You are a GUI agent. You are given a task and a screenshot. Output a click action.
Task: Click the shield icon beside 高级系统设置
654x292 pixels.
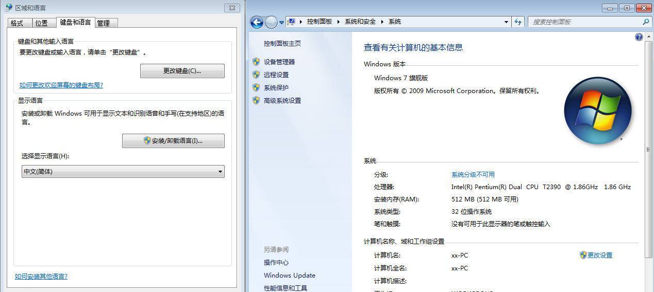(256, 100)
